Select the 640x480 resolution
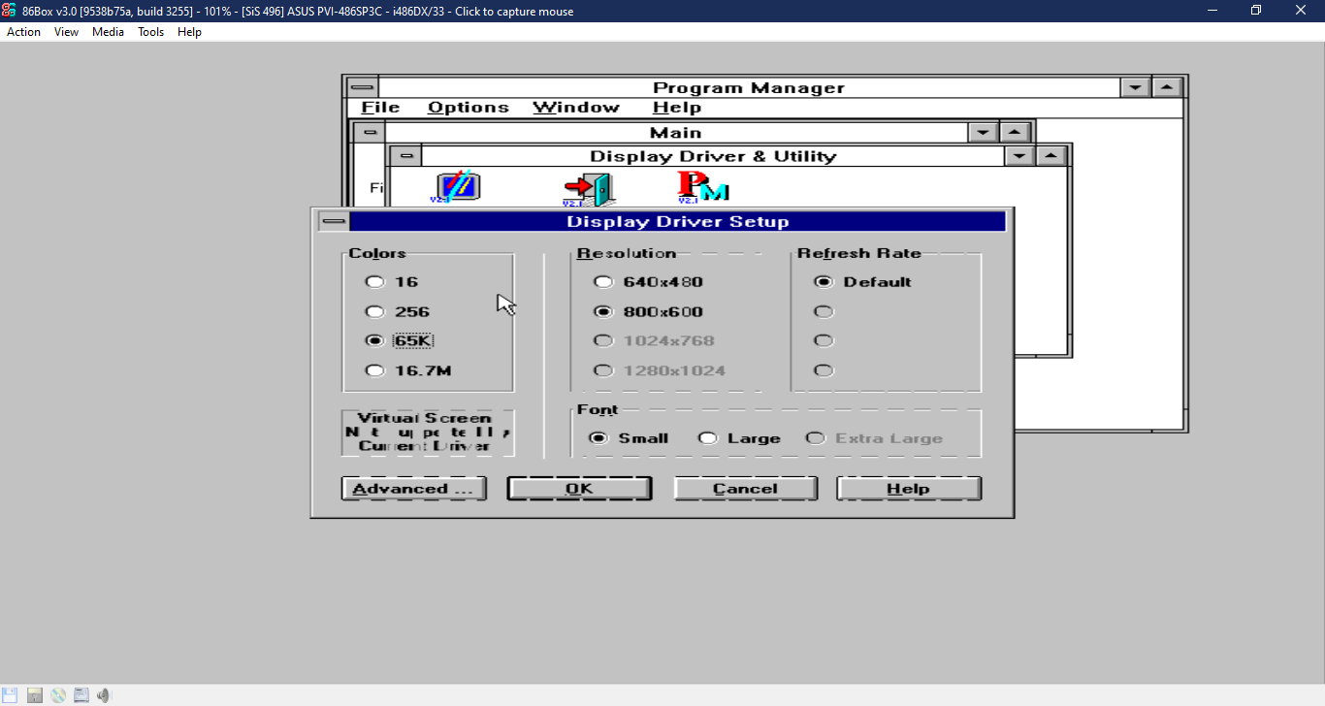The width and height of the screenshot is (1325, 706). 603,281
